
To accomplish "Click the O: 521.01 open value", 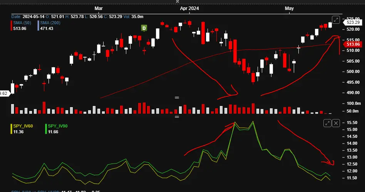I will 55,17.
